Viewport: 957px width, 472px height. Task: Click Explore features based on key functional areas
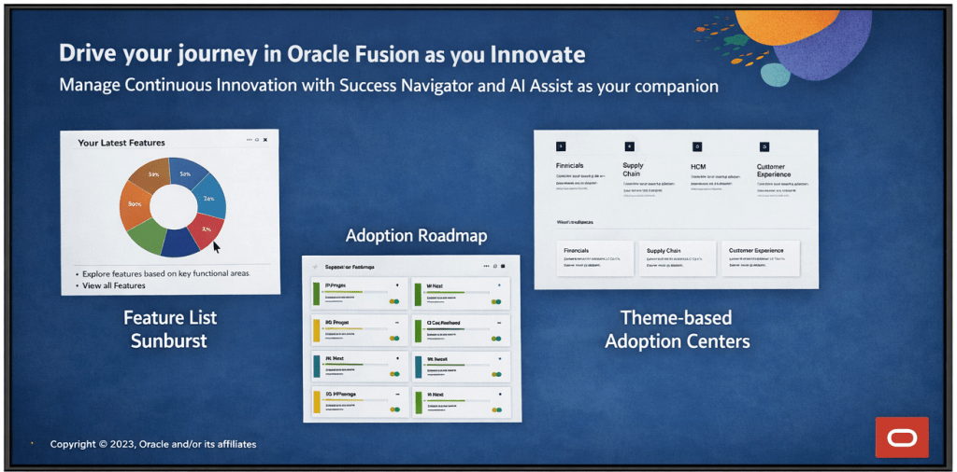tap(165, 274)
